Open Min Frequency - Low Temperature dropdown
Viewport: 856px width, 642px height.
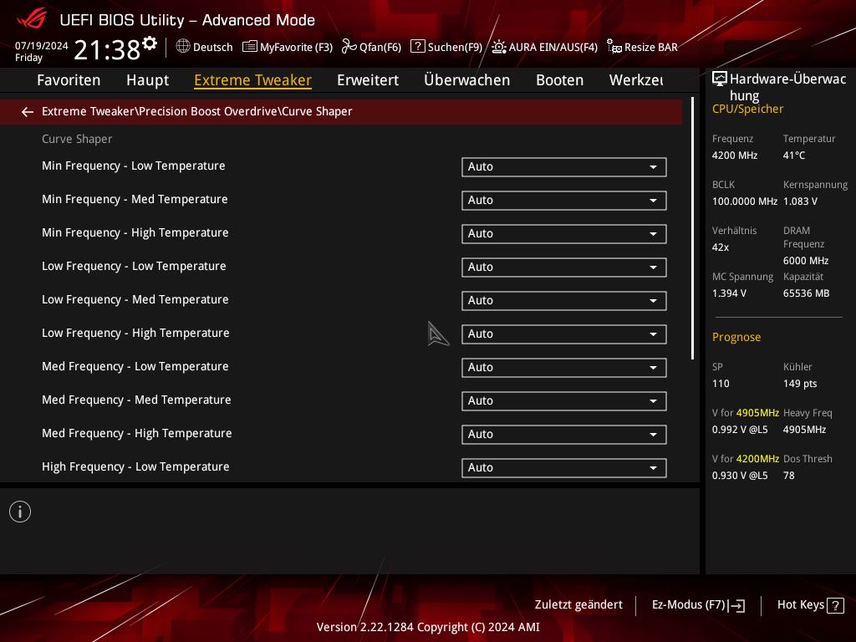pyautogui.click(x=564, y=167)
